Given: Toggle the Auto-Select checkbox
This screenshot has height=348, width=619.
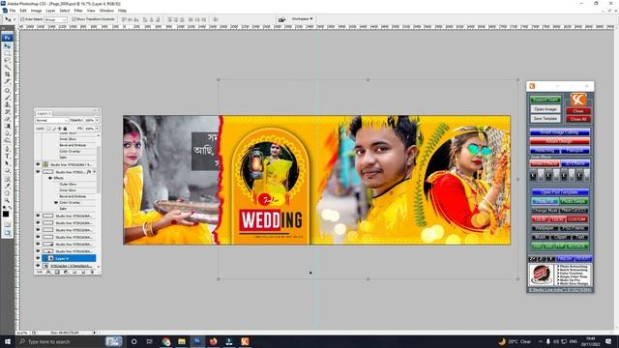Looking at the screenshot, I should 22,19.
